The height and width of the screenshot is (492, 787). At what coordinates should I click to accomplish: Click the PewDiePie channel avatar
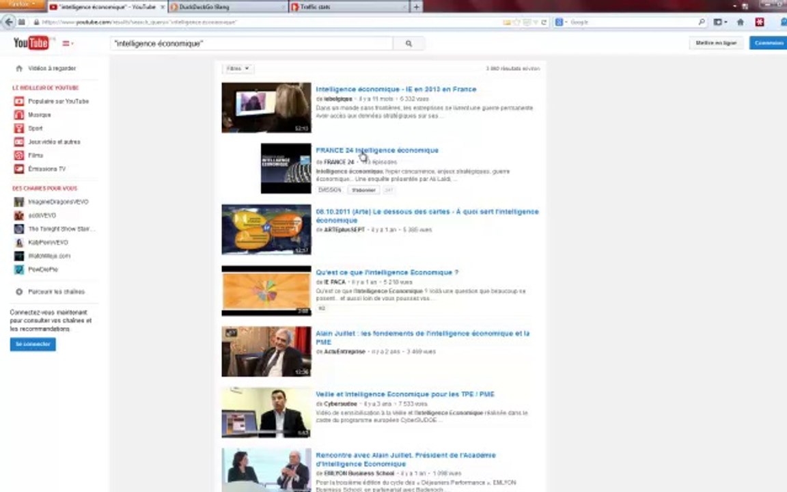(x=19, y=270)
